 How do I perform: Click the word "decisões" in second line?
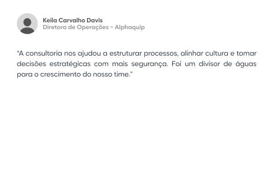[x=29, y=63]
